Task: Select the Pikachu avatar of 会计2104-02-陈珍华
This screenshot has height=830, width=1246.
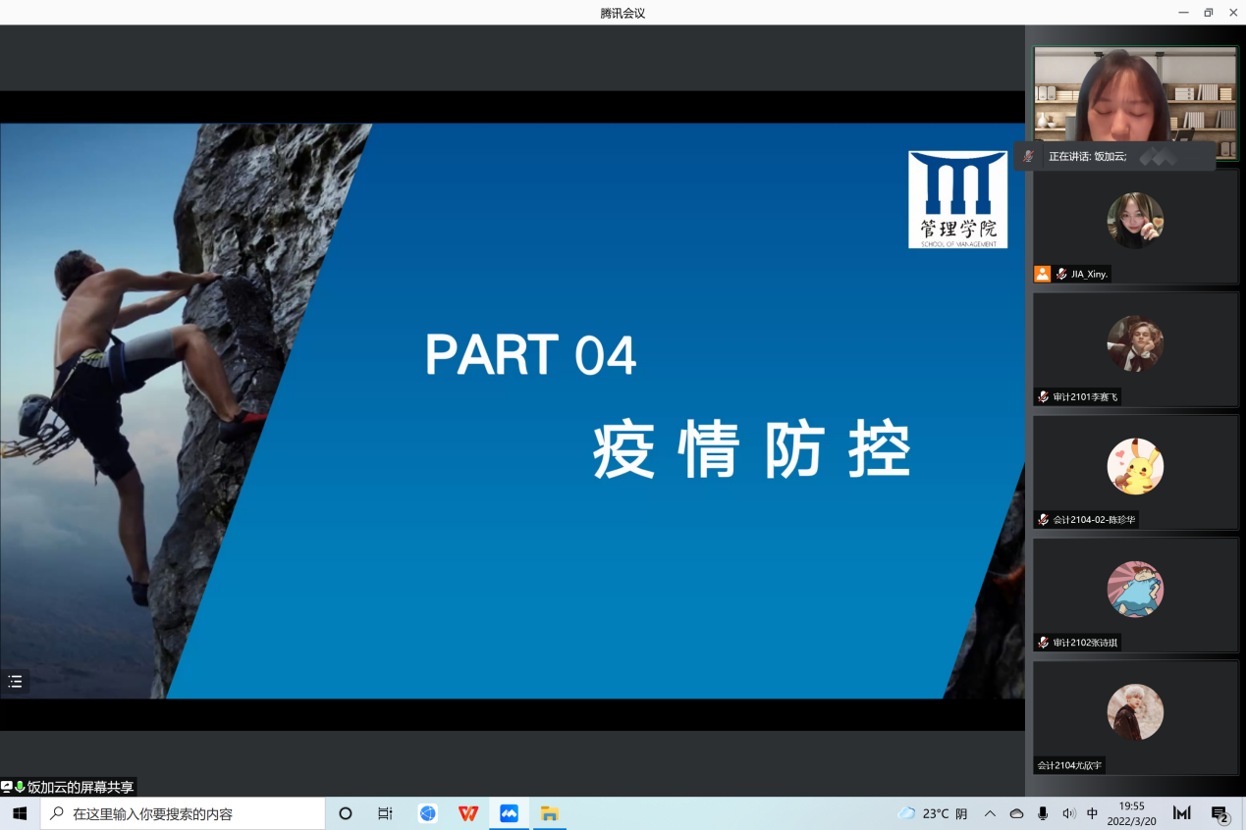Action: pos(1135,466)
